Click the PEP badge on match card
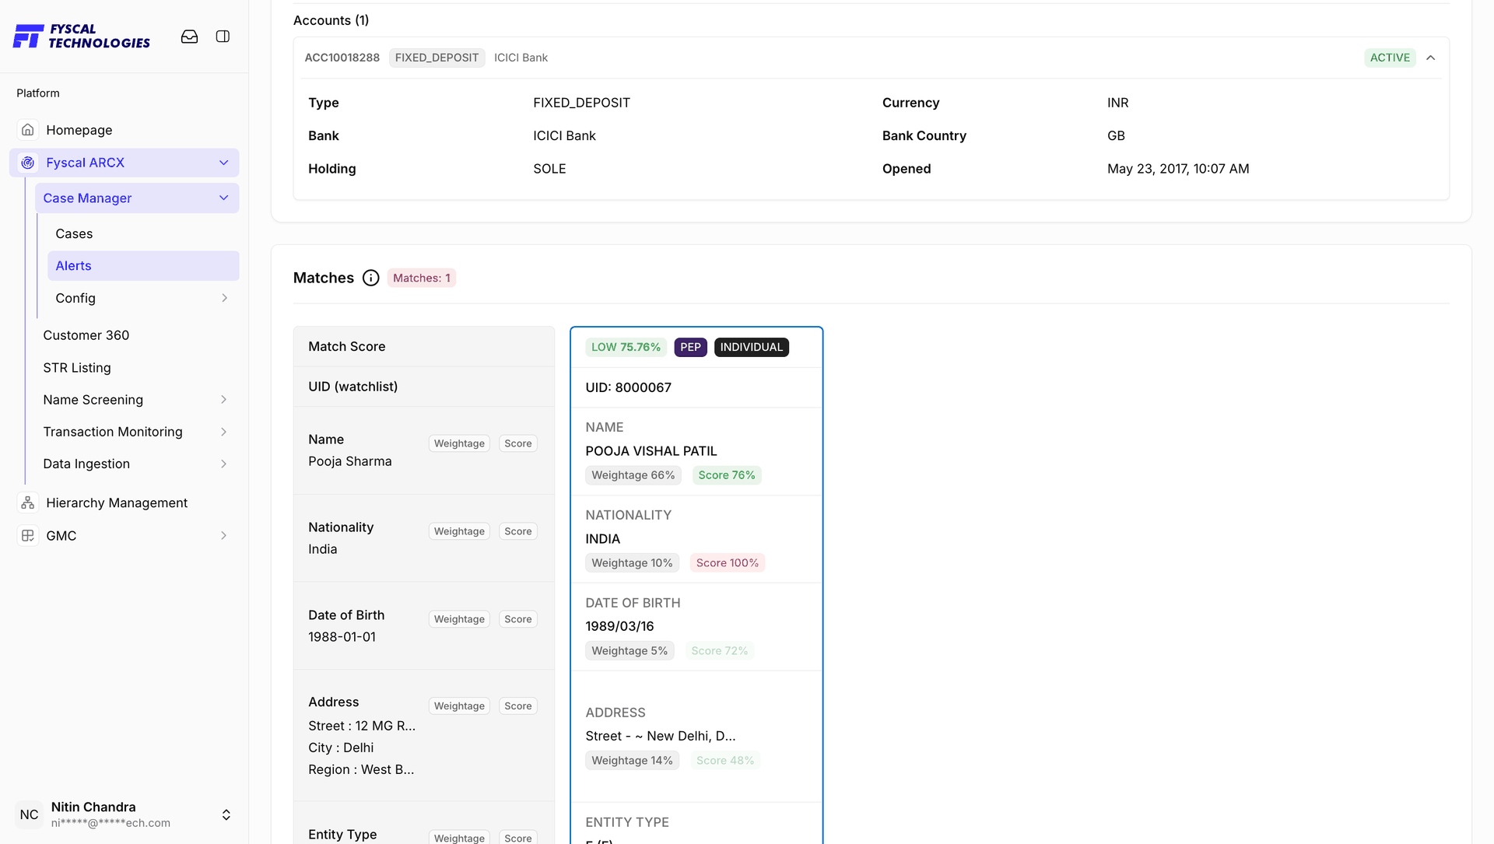This screenshot has width=1494, height=844. pyautogui.click(x=690, y=348)
